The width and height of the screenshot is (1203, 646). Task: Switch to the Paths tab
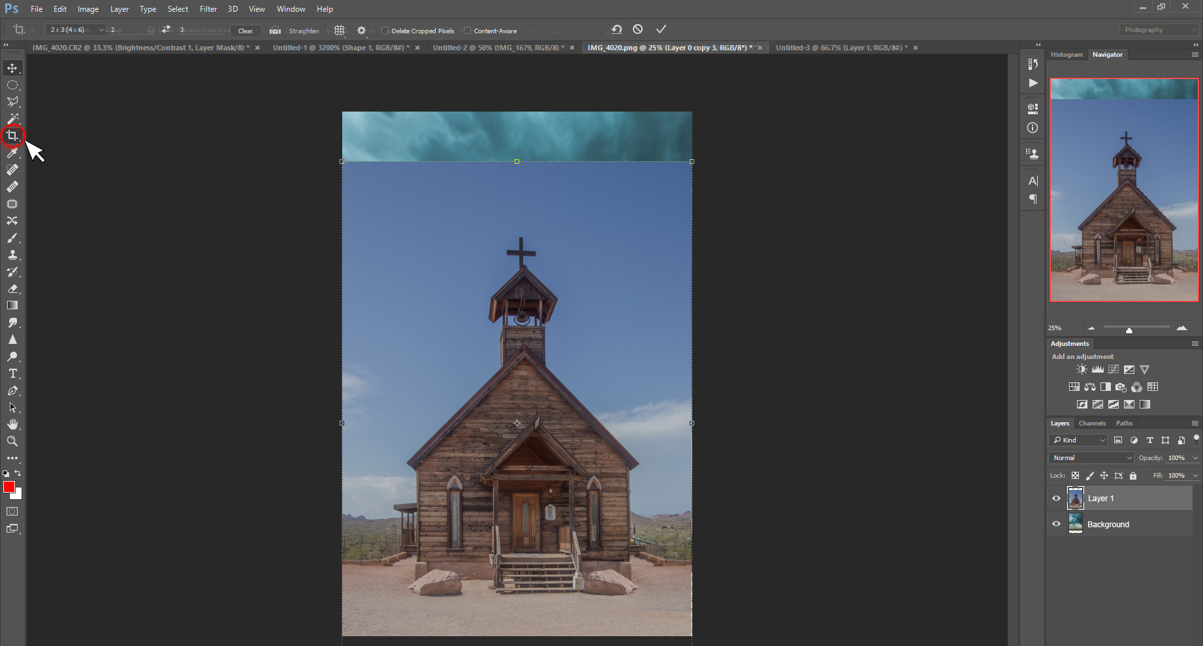1124,423
